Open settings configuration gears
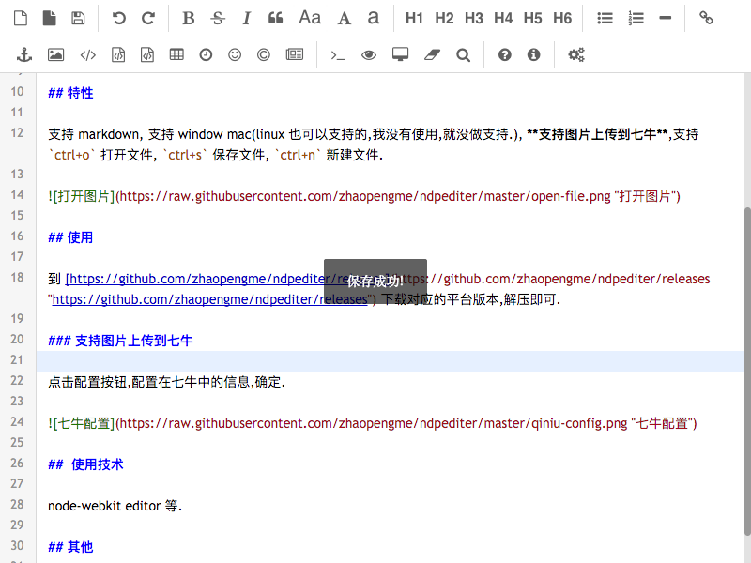Screen dimensions: 751x563 (576, 55)
